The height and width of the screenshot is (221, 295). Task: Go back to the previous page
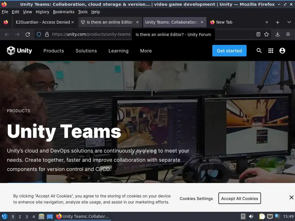click(7, 35)
